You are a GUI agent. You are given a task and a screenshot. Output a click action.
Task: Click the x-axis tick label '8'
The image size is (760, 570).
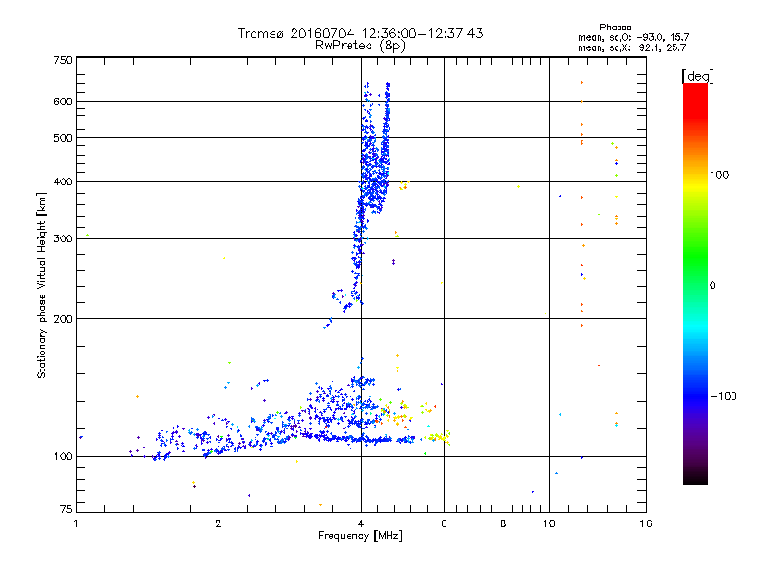(503, 523)
